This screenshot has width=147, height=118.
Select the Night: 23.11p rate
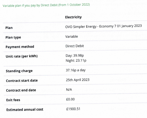[76, 60]
